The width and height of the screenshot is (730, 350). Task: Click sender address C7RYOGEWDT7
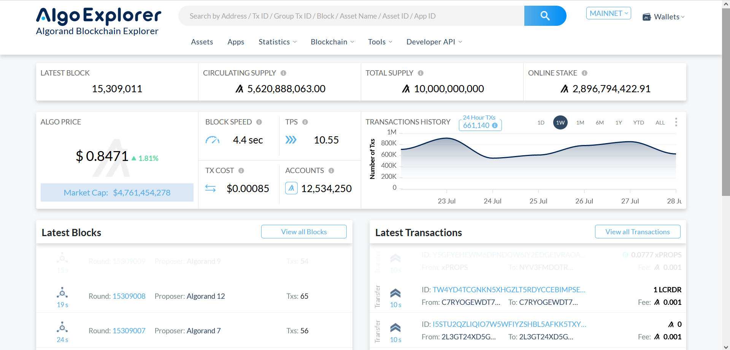pos(471,302)
